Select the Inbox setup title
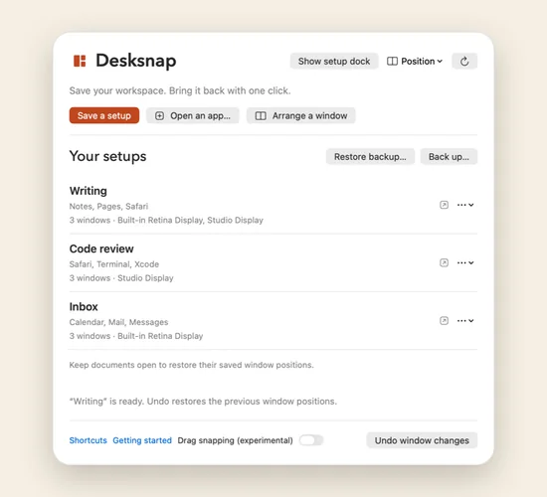 coord(84,306)
